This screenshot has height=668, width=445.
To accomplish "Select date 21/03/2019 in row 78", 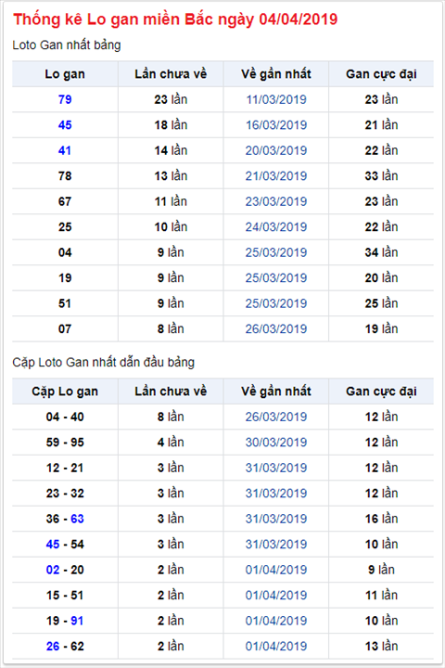I will pyautogui.click(x=276, y=176).
